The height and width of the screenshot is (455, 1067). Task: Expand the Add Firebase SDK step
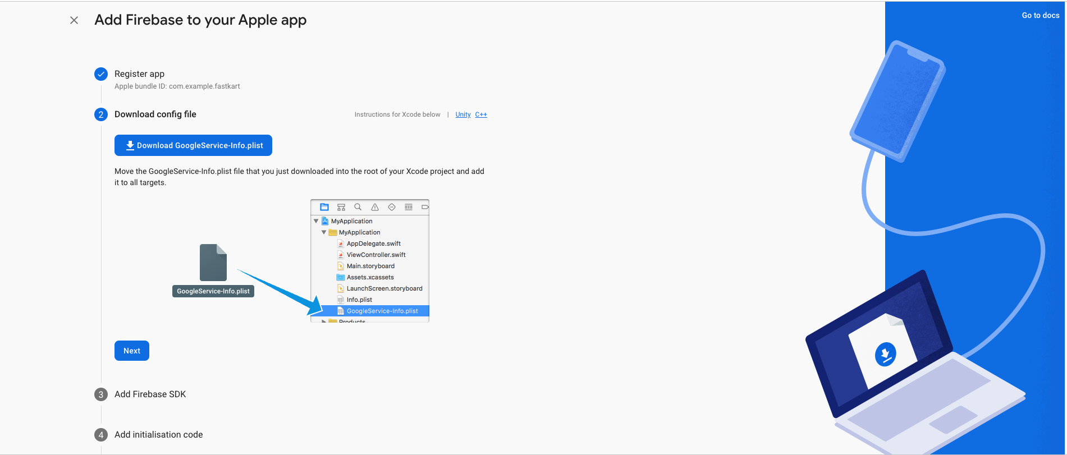[x=150, y=394]
